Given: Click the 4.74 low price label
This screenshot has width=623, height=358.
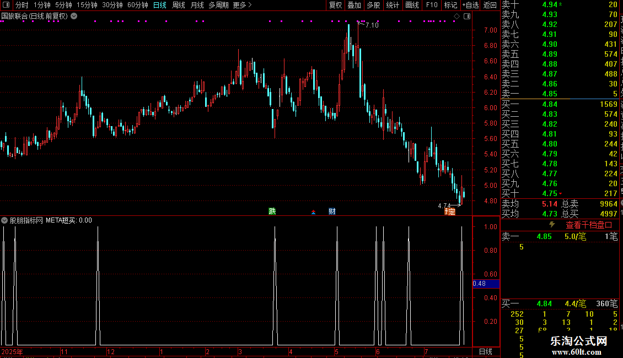Looking at the screenshot, I should pos(444,206).
